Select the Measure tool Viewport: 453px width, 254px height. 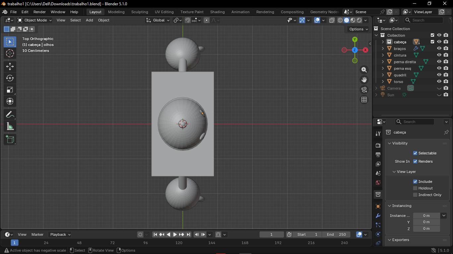point(10,126)
